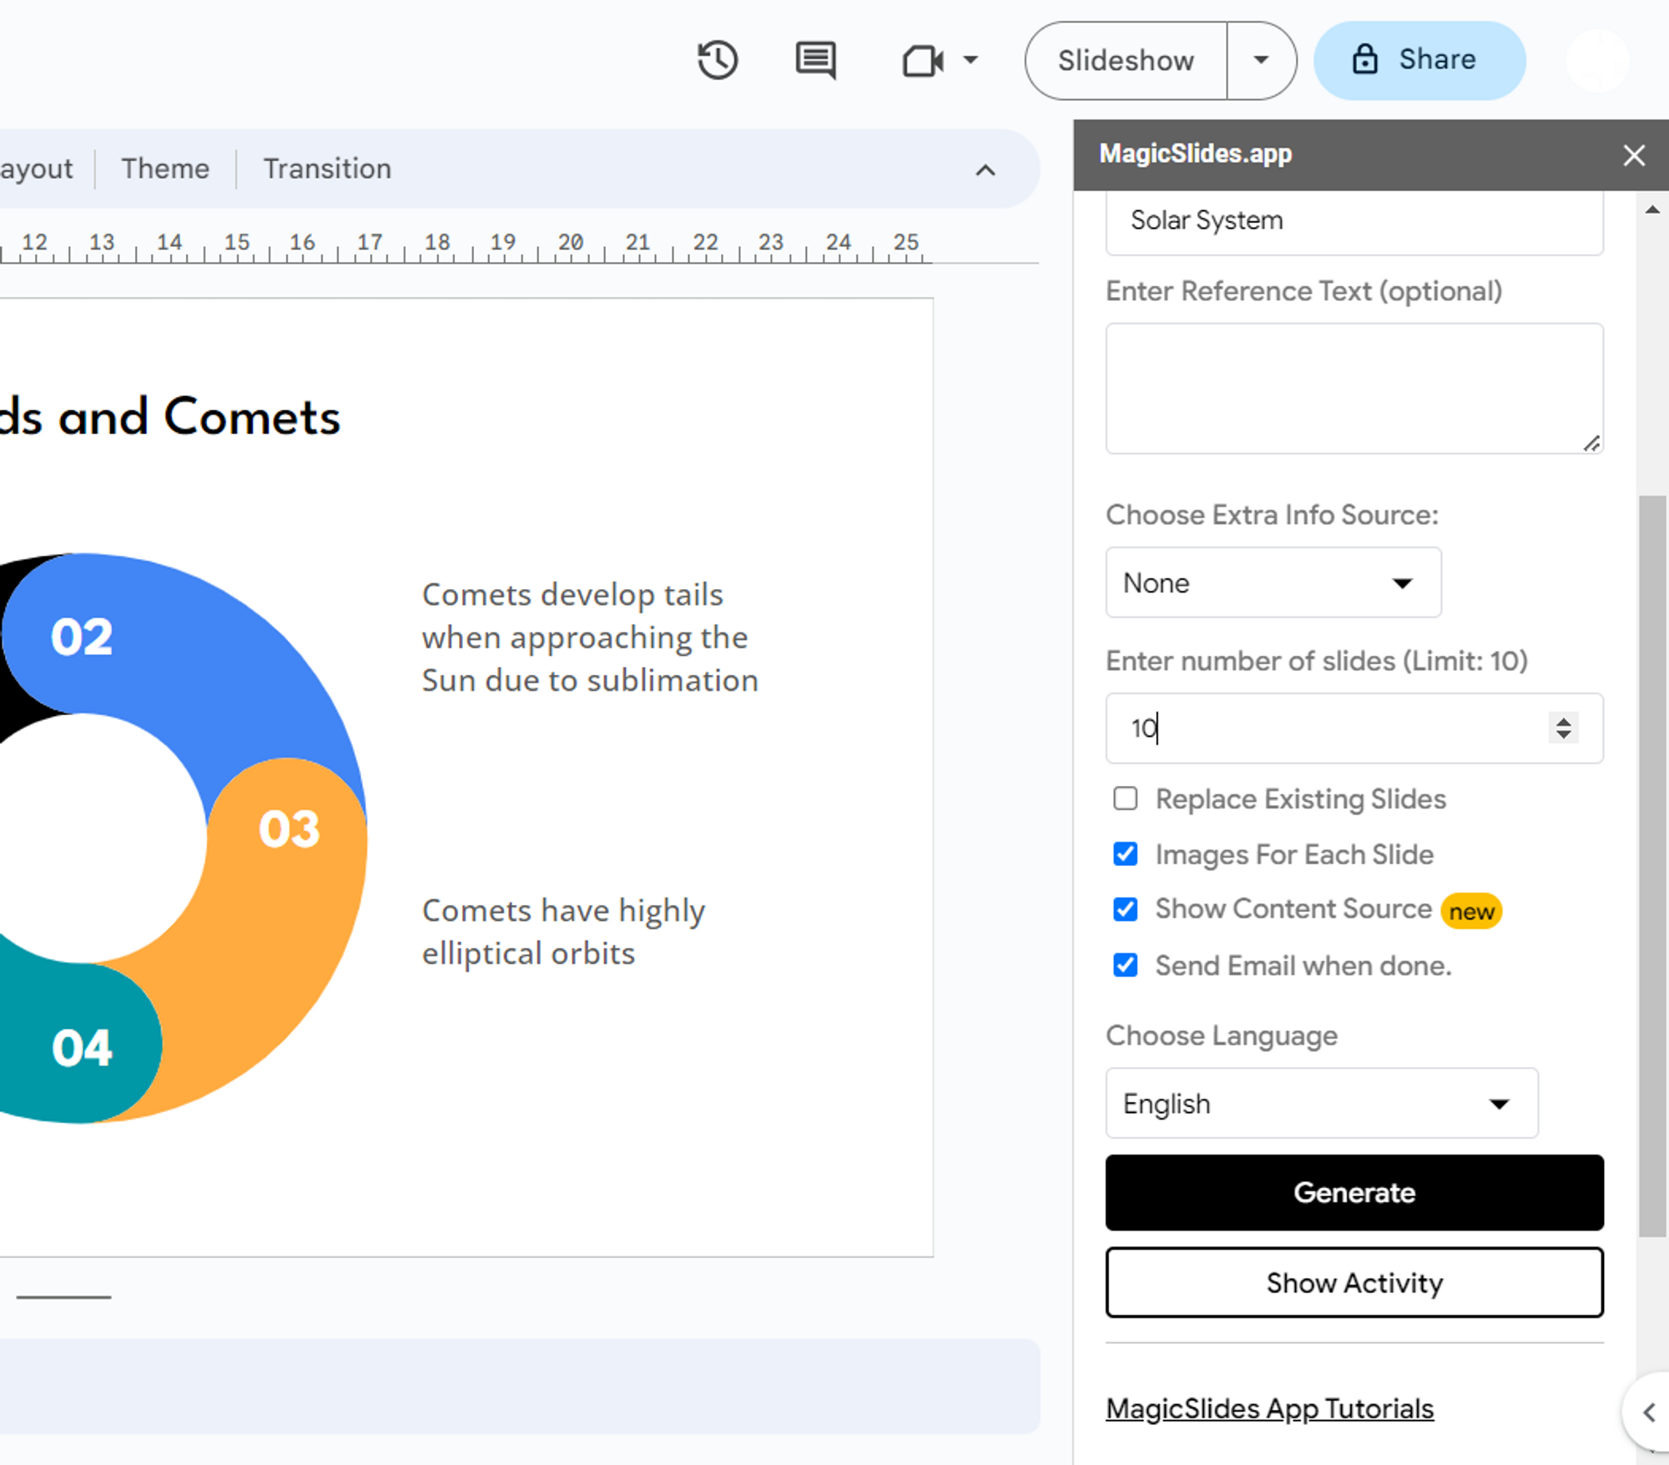Collapse the toolbar with chevron up
Image resolution: width=1669 pixels, height=1465 pixels.
pyautogui.click(x=986, y=170)
